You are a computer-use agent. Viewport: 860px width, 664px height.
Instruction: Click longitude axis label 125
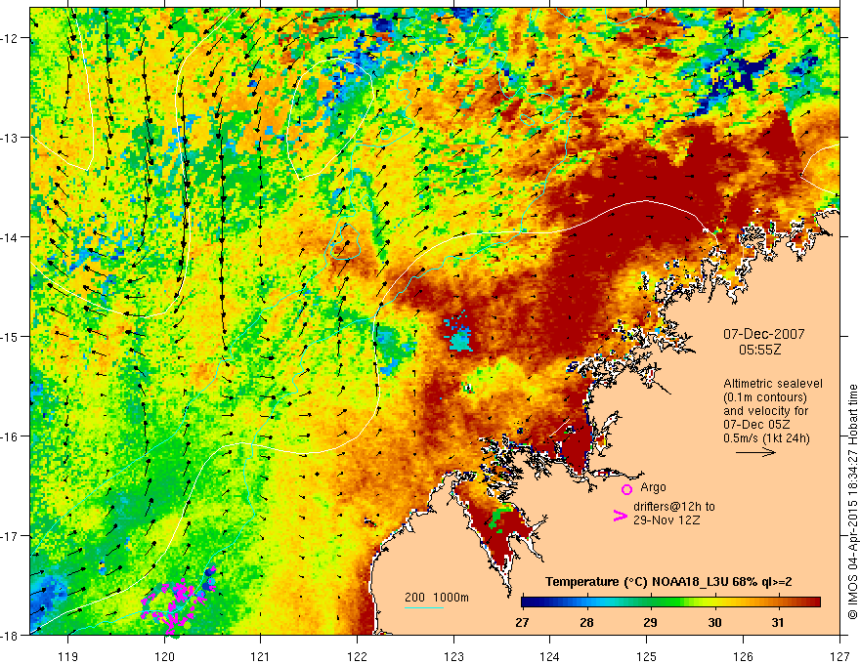pos(647,656)
